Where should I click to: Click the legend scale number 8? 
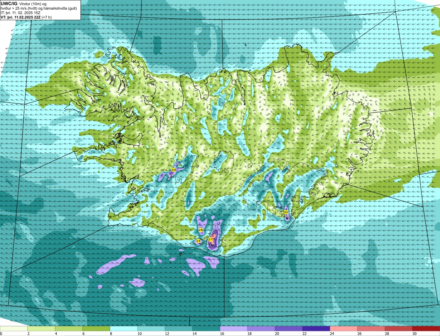pos(111,334)
